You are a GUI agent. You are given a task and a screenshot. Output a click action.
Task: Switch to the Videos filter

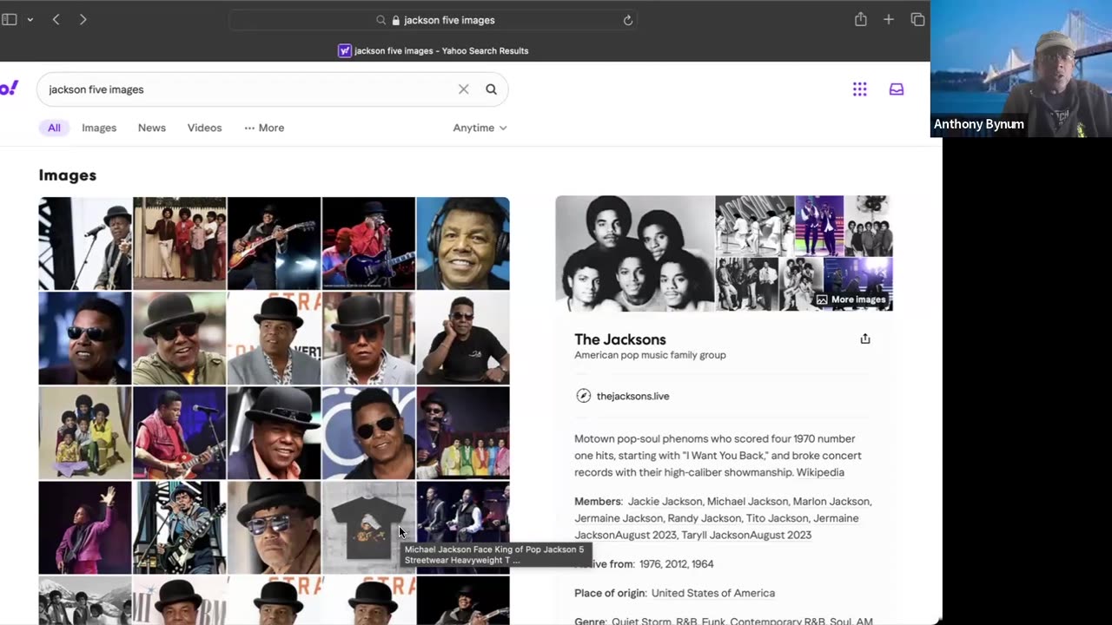pos(205,128)
